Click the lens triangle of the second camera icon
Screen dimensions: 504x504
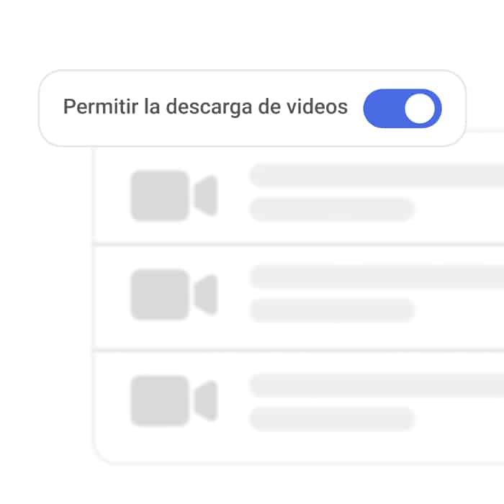[207, 294]
